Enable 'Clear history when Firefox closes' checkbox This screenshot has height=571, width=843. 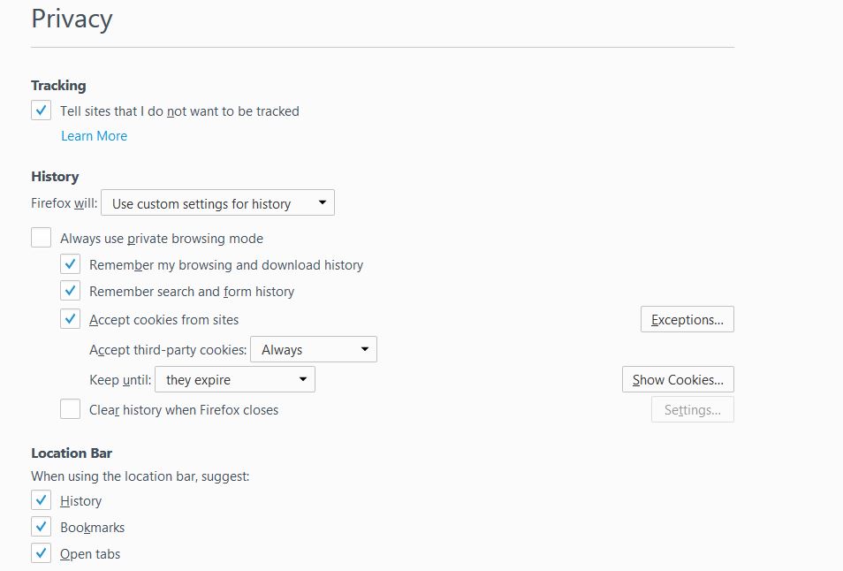coord(70,409)
